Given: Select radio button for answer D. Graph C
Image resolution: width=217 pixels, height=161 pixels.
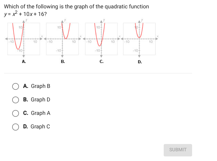Looking at the screenshot, I should tap(15, 126).
